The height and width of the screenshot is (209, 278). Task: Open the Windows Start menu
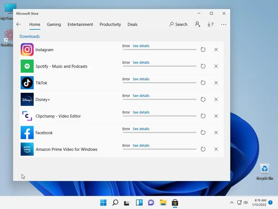click(x=103, y=202)
